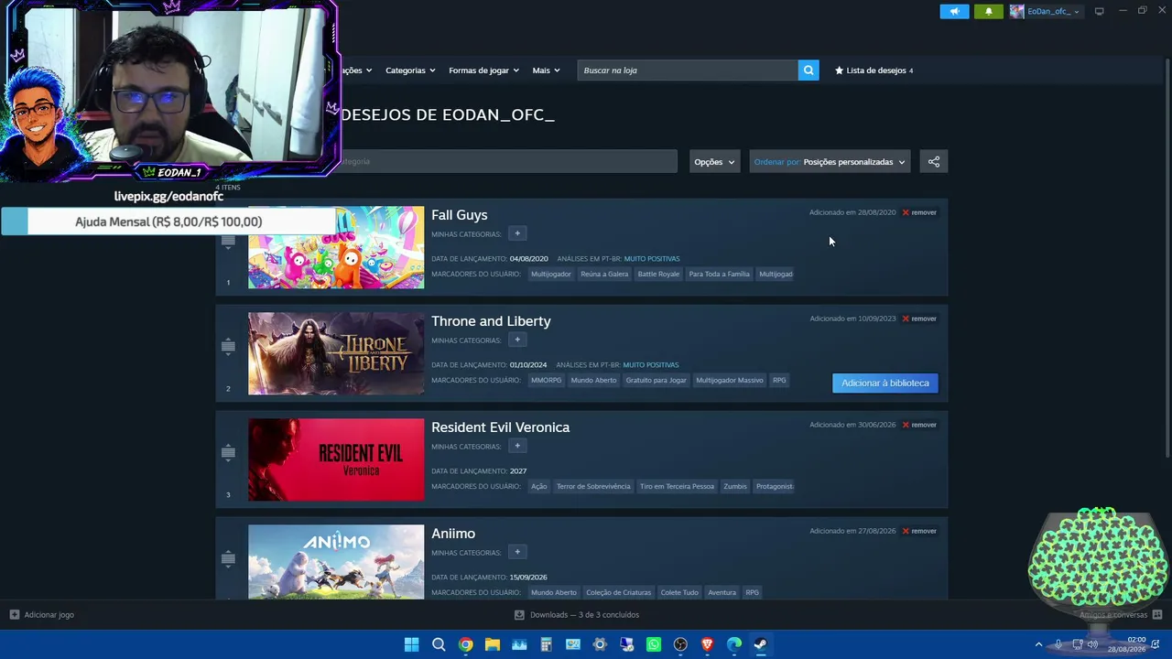Open Settings gear from taskbar

[x=600, y=644]
